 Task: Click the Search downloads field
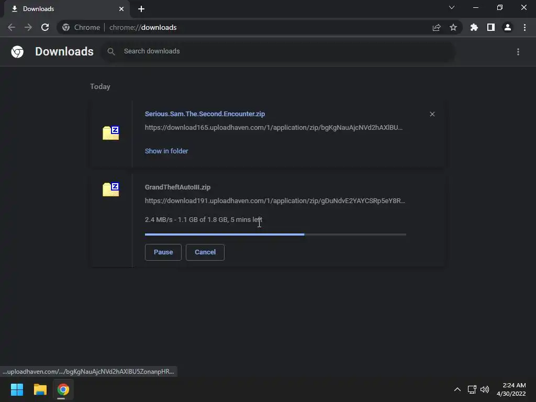(x=278, y=51)
